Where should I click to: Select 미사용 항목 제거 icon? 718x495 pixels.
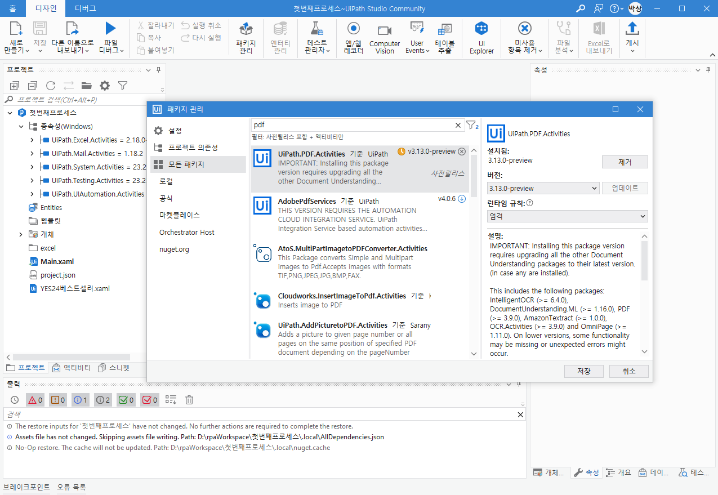[x=524, y=29]
